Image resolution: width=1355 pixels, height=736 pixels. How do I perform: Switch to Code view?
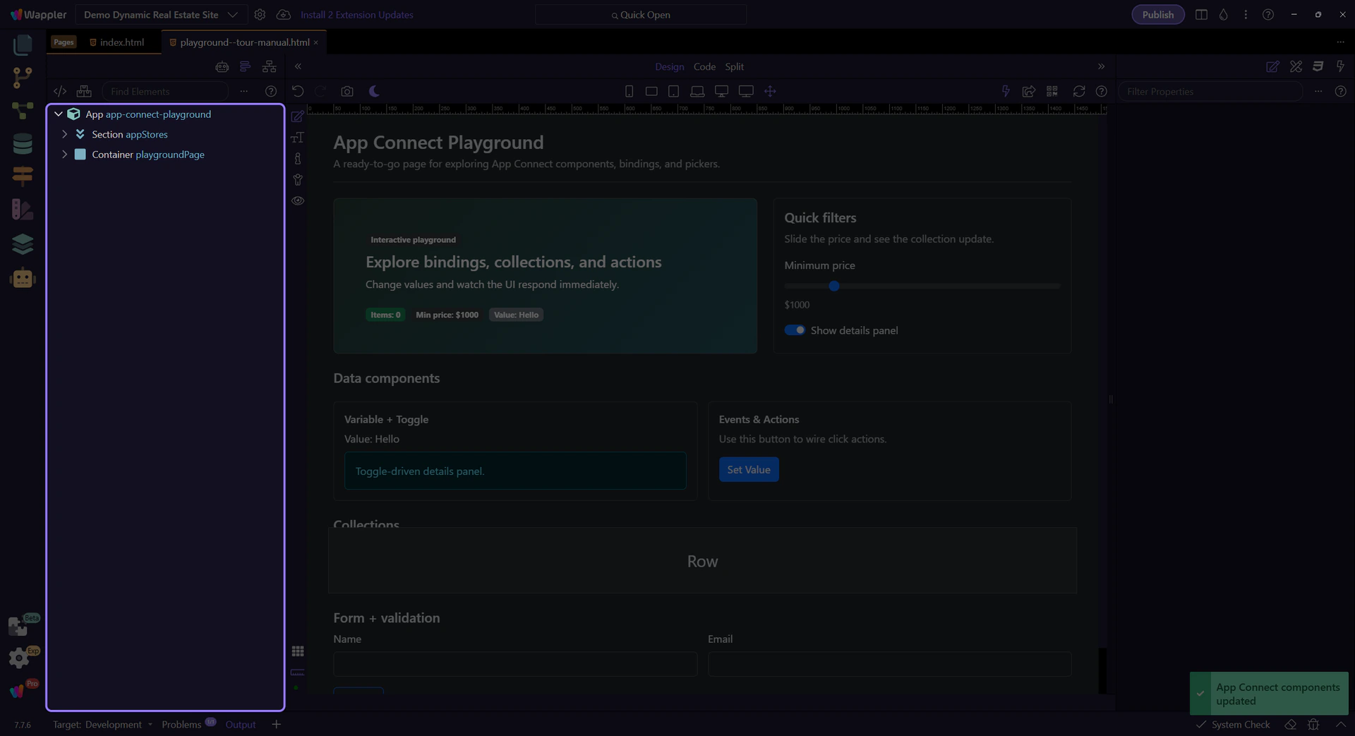[x=704, y=66]
